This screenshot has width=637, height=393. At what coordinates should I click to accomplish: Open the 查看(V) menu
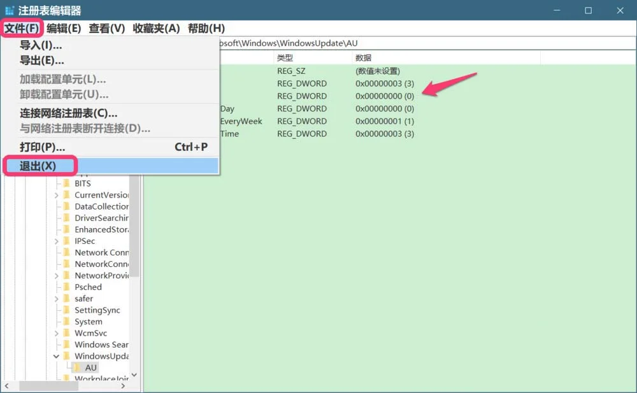[x=107, y=29]
